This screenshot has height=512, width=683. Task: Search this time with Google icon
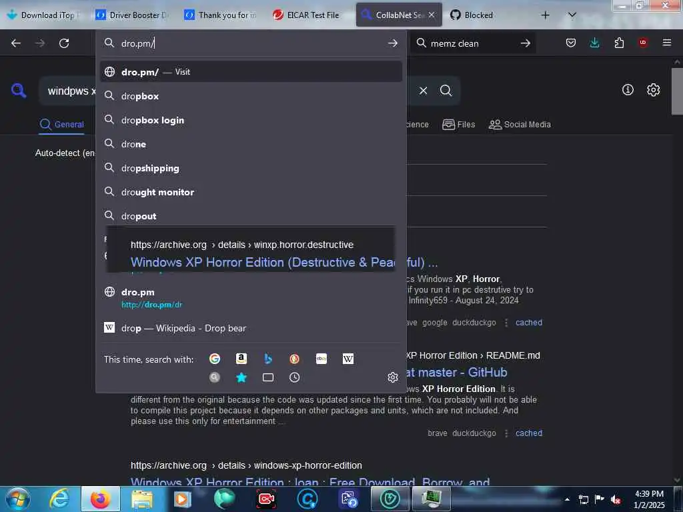(x=214, y=359)
